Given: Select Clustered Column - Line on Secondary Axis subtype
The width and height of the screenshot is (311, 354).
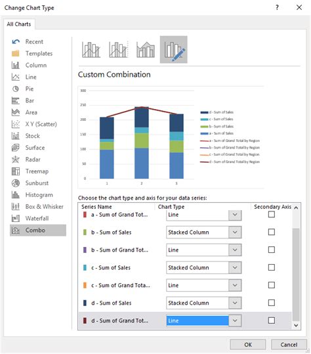Looking at the screenshot, I should [x=118, y=49].
